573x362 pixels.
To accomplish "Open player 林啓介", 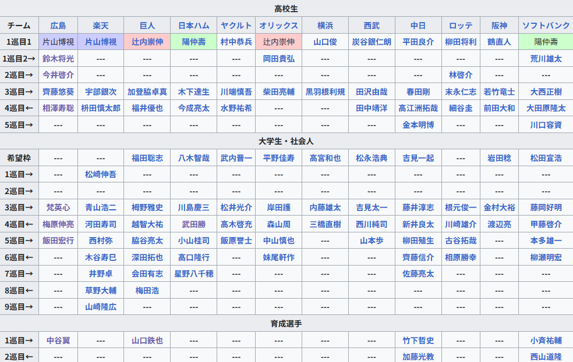I will (461, 75).
